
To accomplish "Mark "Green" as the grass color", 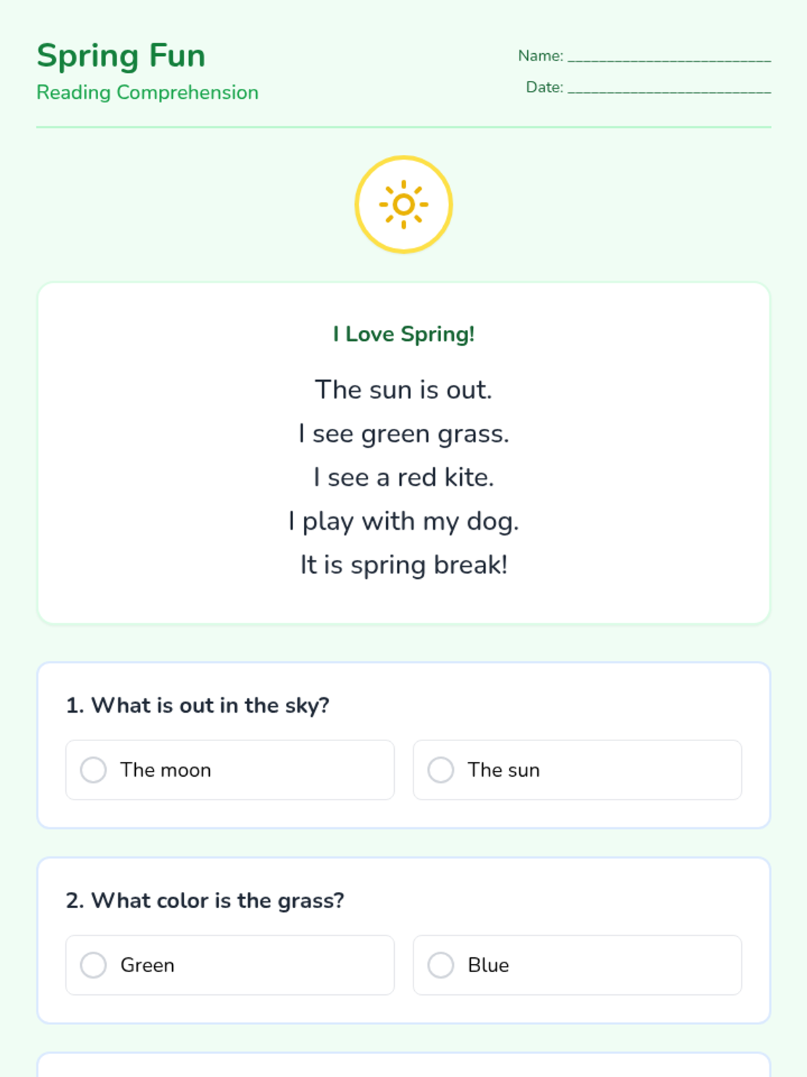I will click(93, 965).
